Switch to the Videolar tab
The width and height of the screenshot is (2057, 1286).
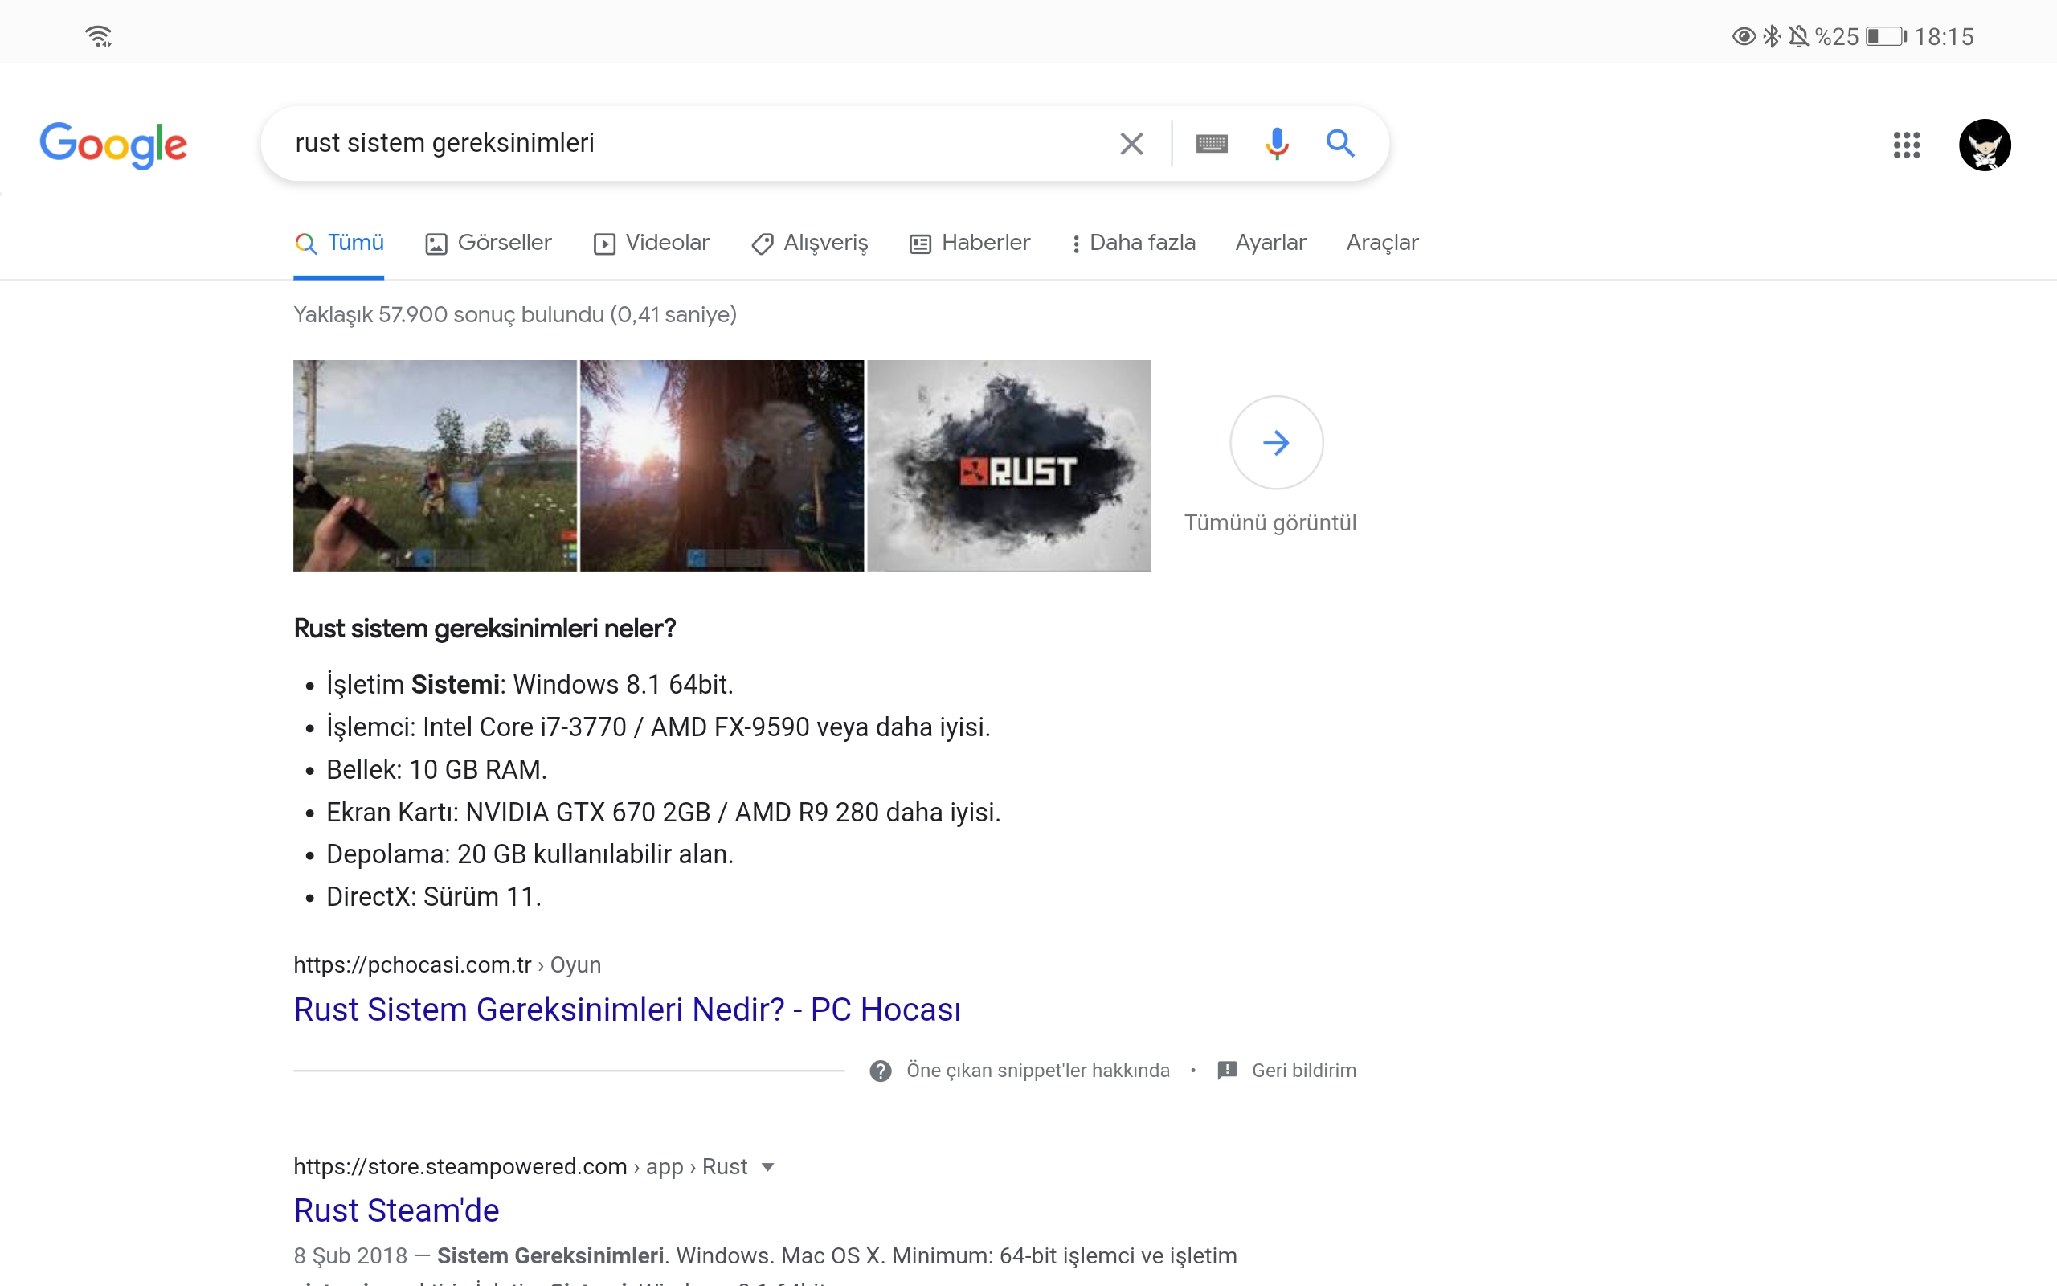click(651, 244)
